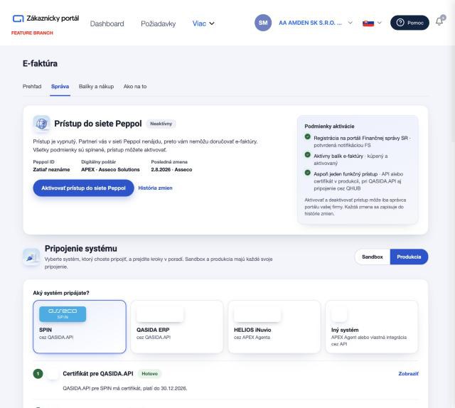This screenshot has height=408, width=455.
Task: Click Aktivovať prístup do siete Peppol
Action: click(84, 188)
